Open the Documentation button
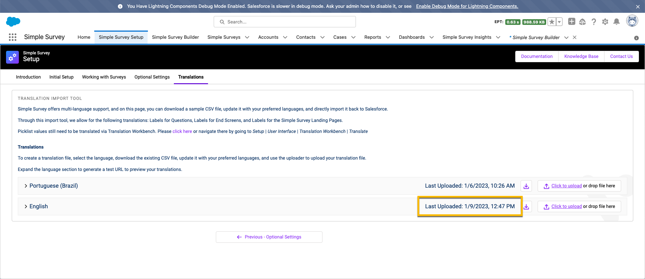The width and height of the screenshot is (645, 279). [x=537, y=57]
